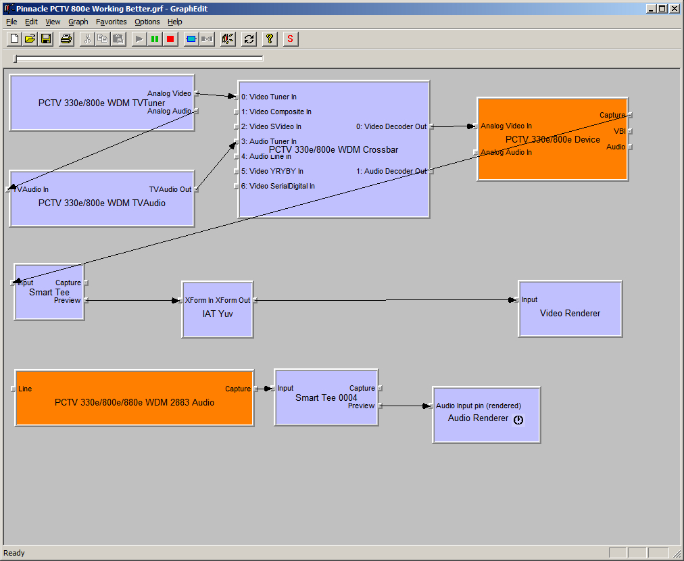Click the 2: Video SVideo In pin
The width and height of the screenshot is (684, 561).
pyautogui.click(x=236, y=126)
